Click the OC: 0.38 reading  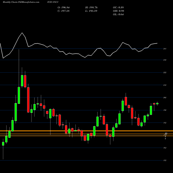point(118,8)
